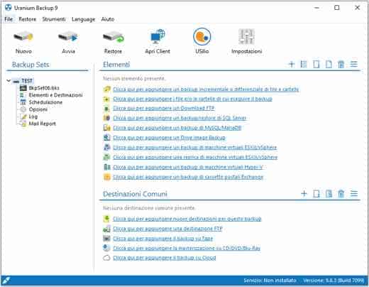
Task: Click the icon beside the SQL Server backup row
Action: coord(107,118)
